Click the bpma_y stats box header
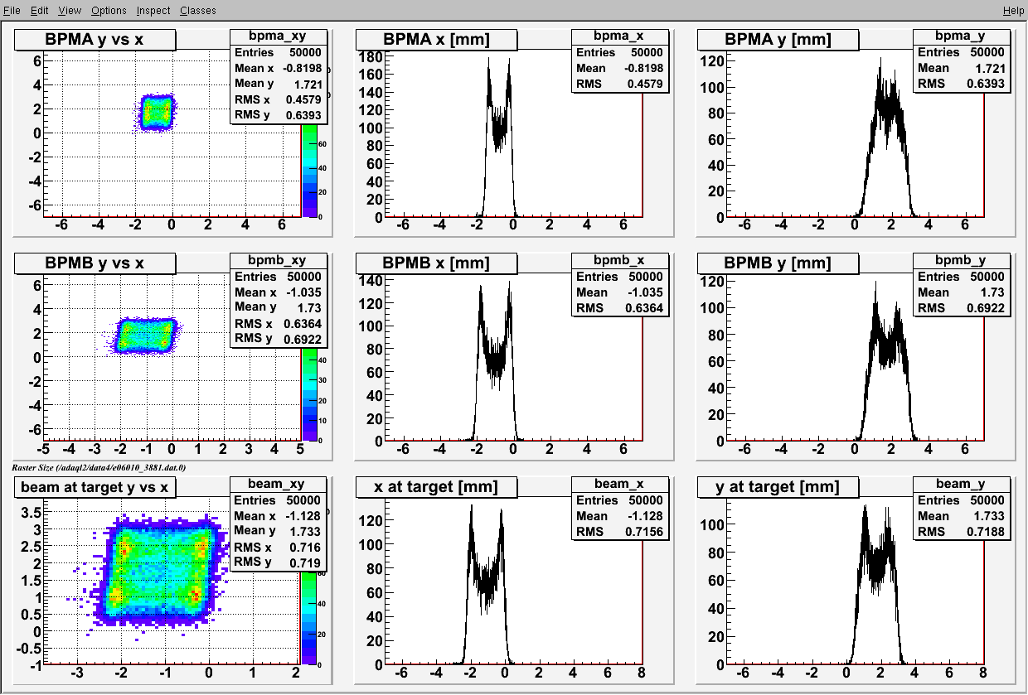The image size is (1028, 695). 962,36
